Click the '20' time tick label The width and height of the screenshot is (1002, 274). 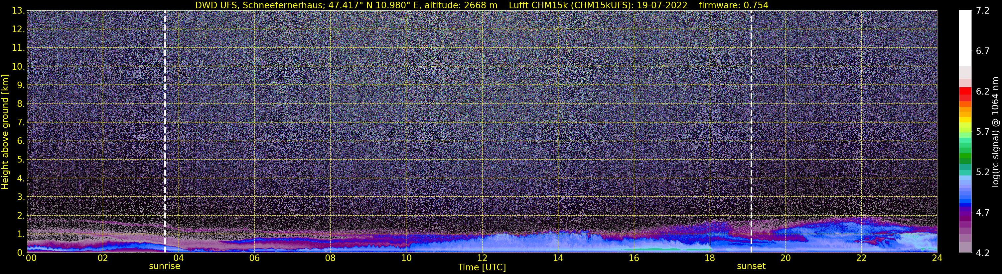coord(786,258)
